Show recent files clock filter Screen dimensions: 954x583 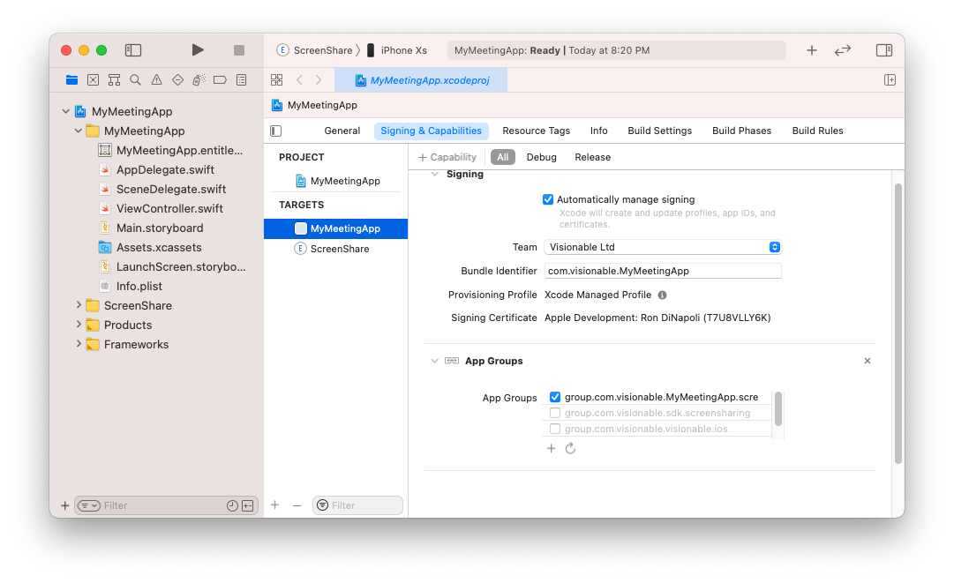pos(232,505)
